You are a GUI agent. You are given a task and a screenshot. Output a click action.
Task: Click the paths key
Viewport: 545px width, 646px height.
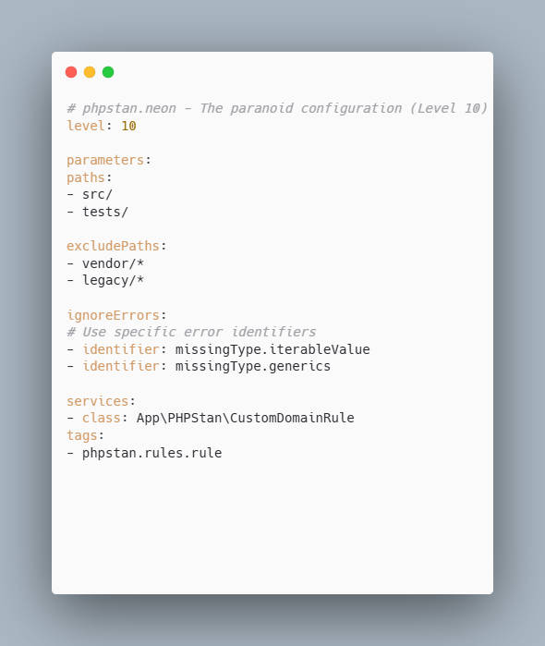(86, 177)
